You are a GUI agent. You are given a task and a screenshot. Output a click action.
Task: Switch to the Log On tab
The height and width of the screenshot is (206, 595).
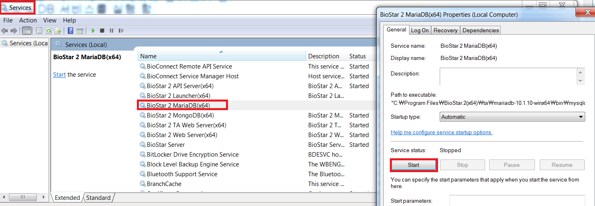pyautogui.click(x=420, y=30)
